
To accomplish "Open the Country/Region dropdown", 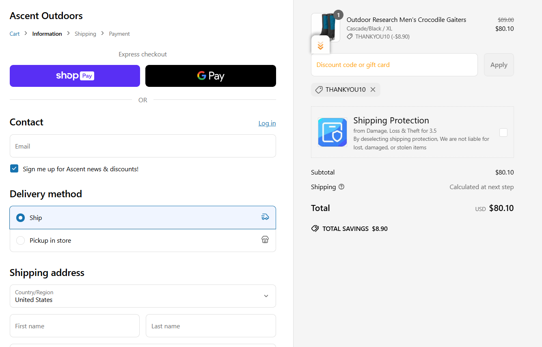I will point(143,296).
